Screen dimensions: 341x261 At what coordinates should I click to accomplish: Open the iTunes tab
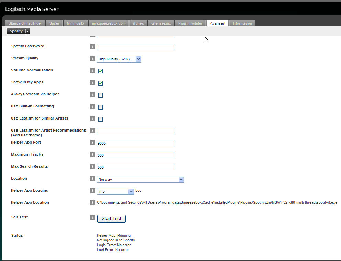(138, 23)
